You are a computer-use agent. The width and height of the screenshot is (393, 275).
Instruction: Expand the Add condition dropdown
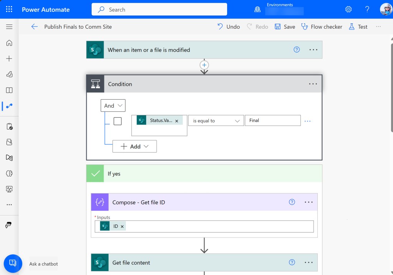134,146
